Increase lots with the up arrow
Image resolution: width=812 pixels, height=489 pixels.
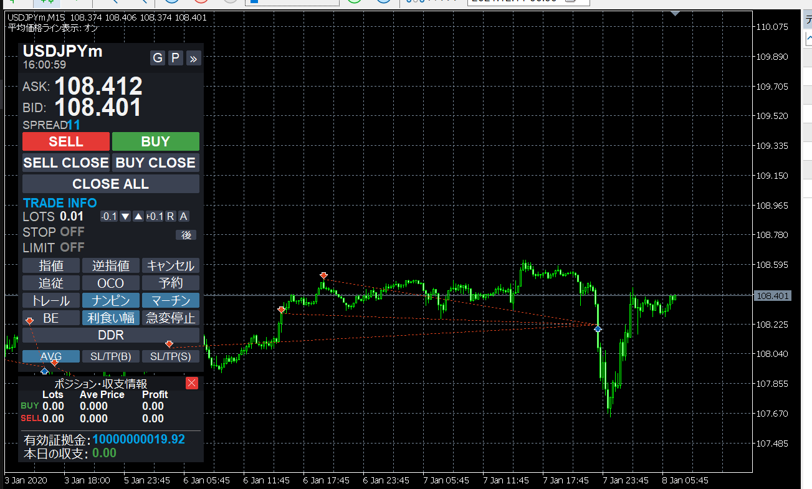click(x=138, y=216)
